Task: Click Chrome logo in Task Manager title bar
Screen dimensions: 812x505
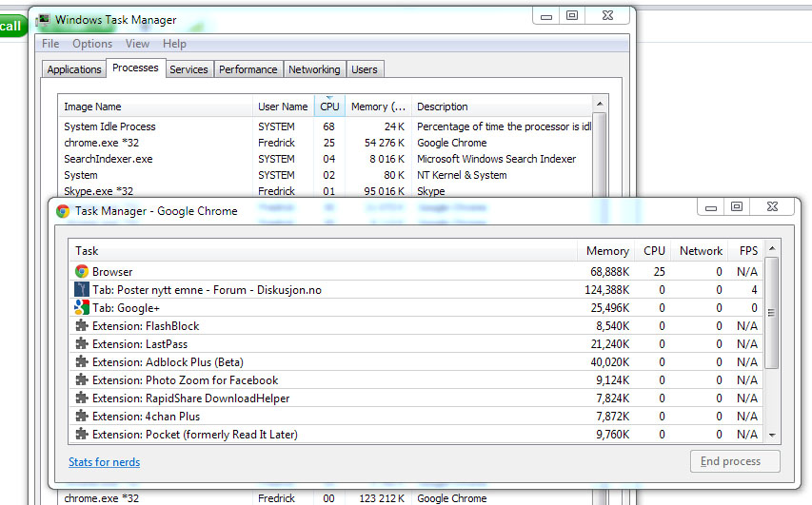Action: tap(63, 211)
